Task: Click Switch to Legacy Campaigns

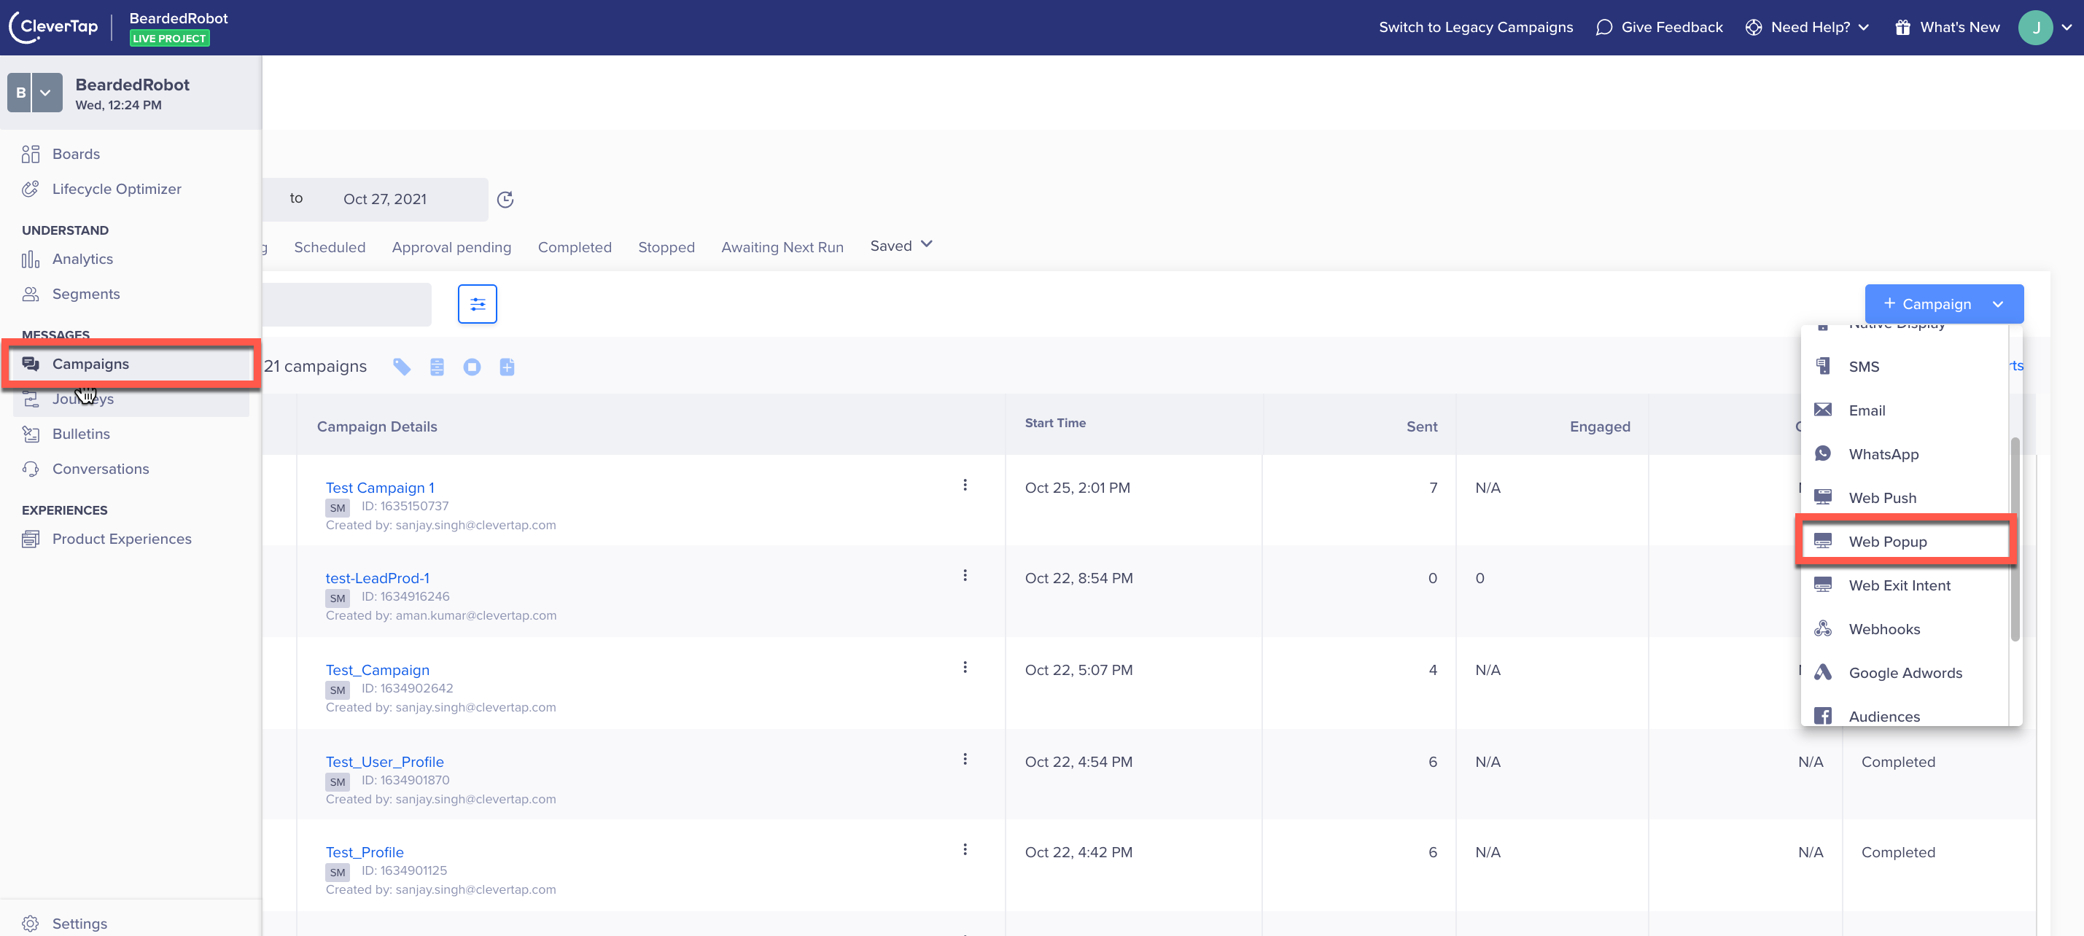Action: coord(1475,28)
